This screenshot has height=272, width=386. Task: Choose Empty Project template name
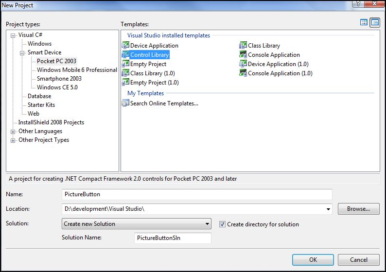pos(148,64)
